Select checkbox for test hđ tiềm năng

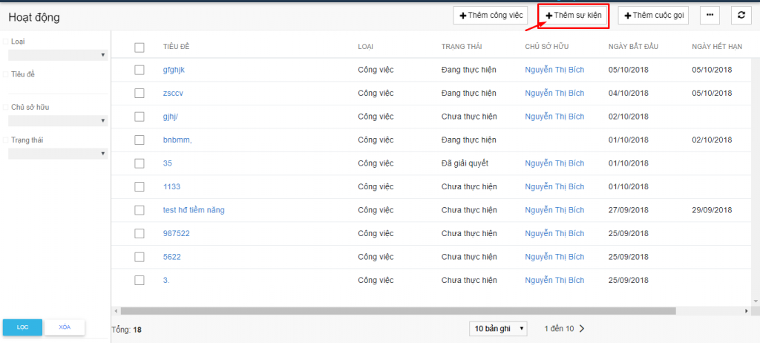point(140,210)
